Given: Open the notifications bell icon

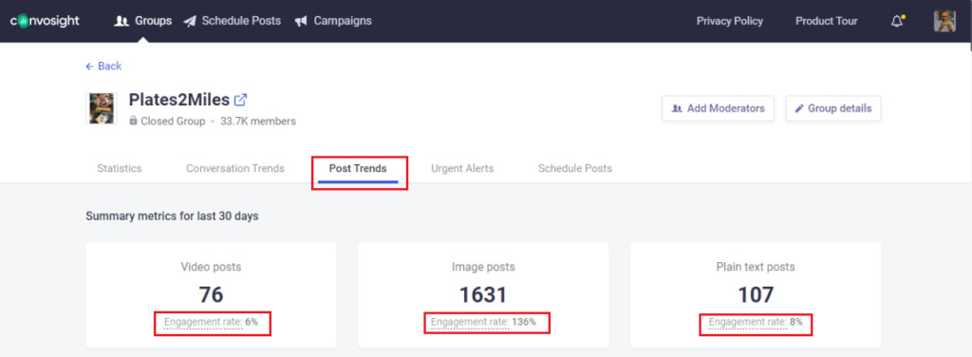Looking at the screenshot, I should (x=897, y=21).
